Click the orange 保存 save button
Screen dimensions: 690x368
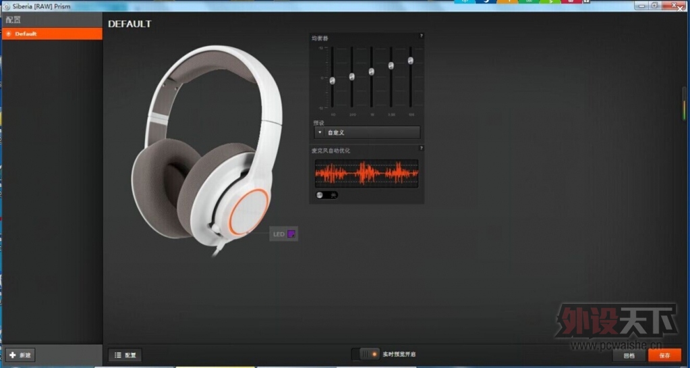664,355
